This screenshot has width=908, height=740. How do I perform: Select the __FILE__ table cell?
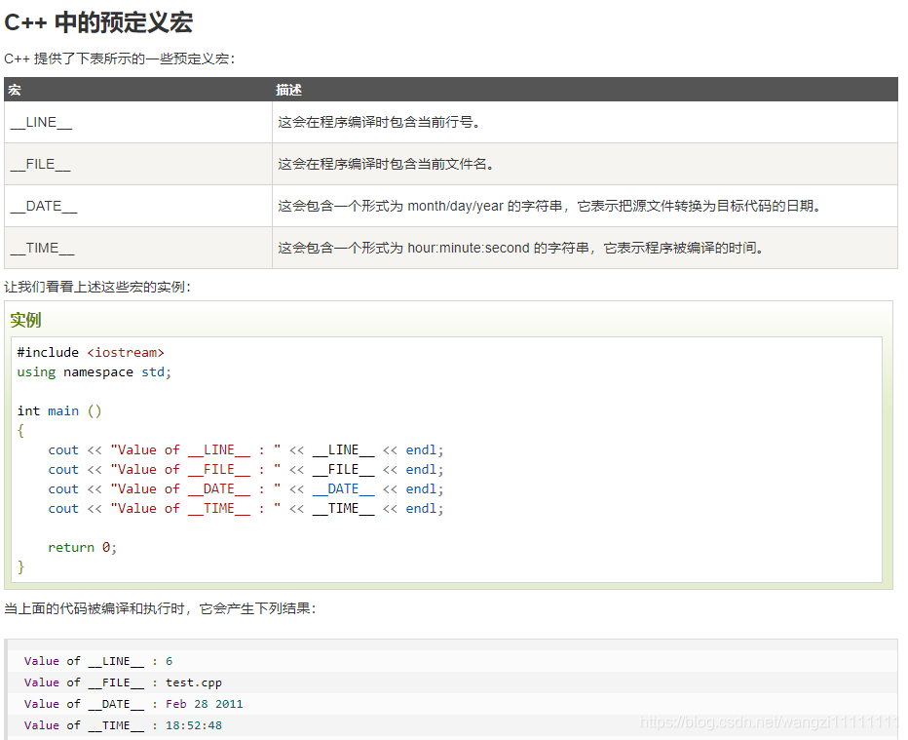tap(137, 164)
